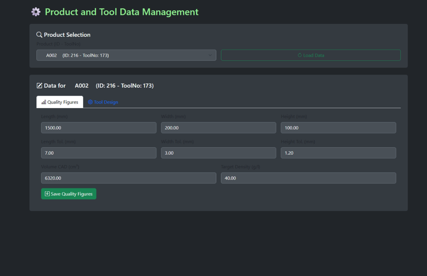The width and height of the screenshot is (427, 276).
Task: Click the gear icon beside the page title
Action: pos(36,12)
